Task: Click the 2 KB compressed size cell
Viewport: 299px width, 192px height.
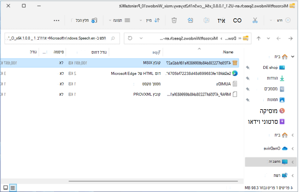Action: pos(72,73)
